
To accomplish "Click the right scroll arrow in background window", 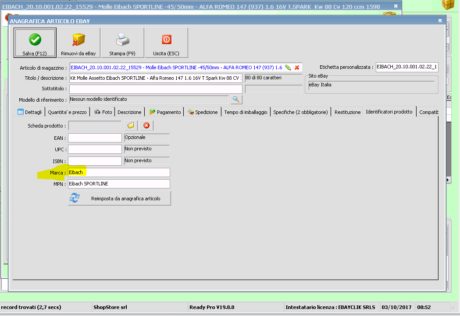I will pyautogui.click(x=448, y=180).
